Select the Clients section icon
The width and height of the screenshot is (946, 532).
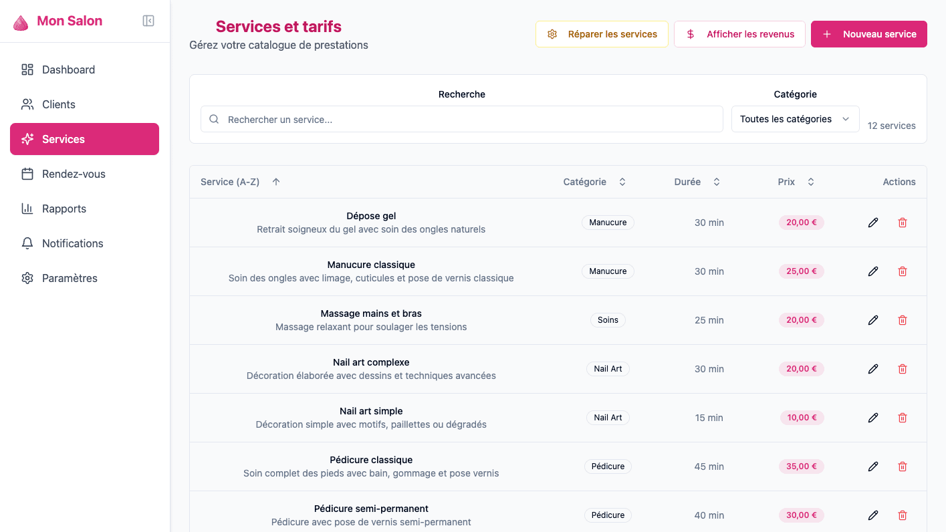27,104
